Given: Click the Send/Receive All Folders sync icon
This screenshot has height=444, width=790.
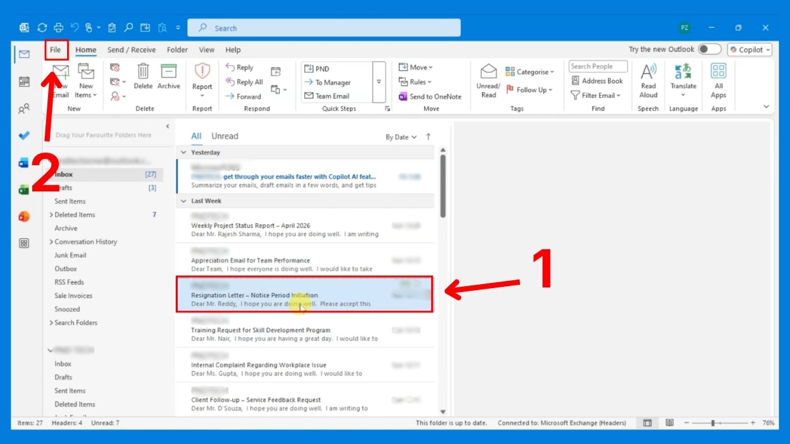Looking at the screenshot, I should [42, 28].
